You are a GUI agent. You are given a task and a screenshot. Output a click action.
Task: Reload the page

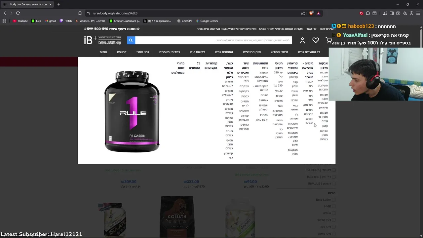(18, 13)
